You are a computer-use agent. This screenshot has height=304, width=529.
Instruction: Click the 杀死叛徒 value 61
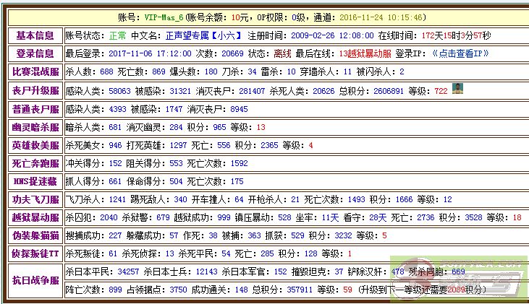click(113, 254)
